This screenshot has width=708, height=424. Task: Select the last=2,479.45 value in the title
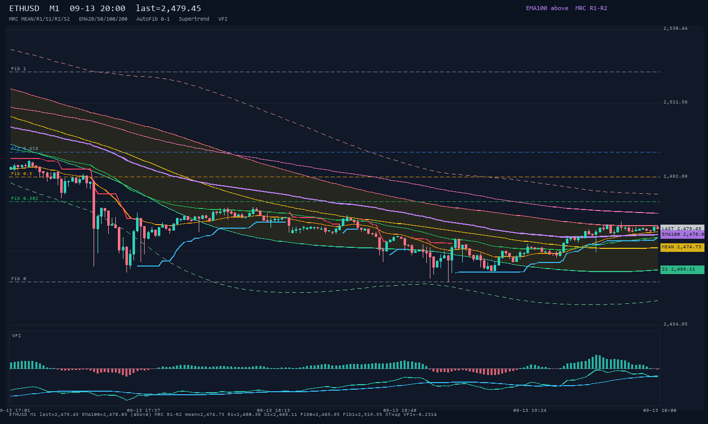[168, 9]
